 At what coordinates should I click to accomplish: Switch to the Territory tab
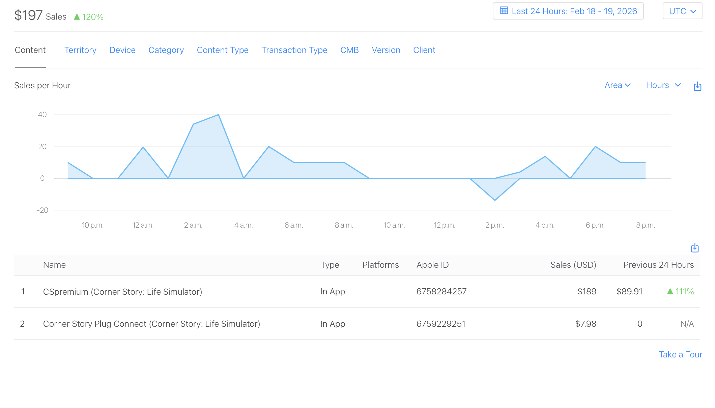(x=80, y=50)
